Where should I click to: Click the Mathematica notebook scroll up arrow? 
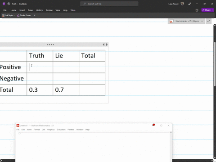pos(171,133)
